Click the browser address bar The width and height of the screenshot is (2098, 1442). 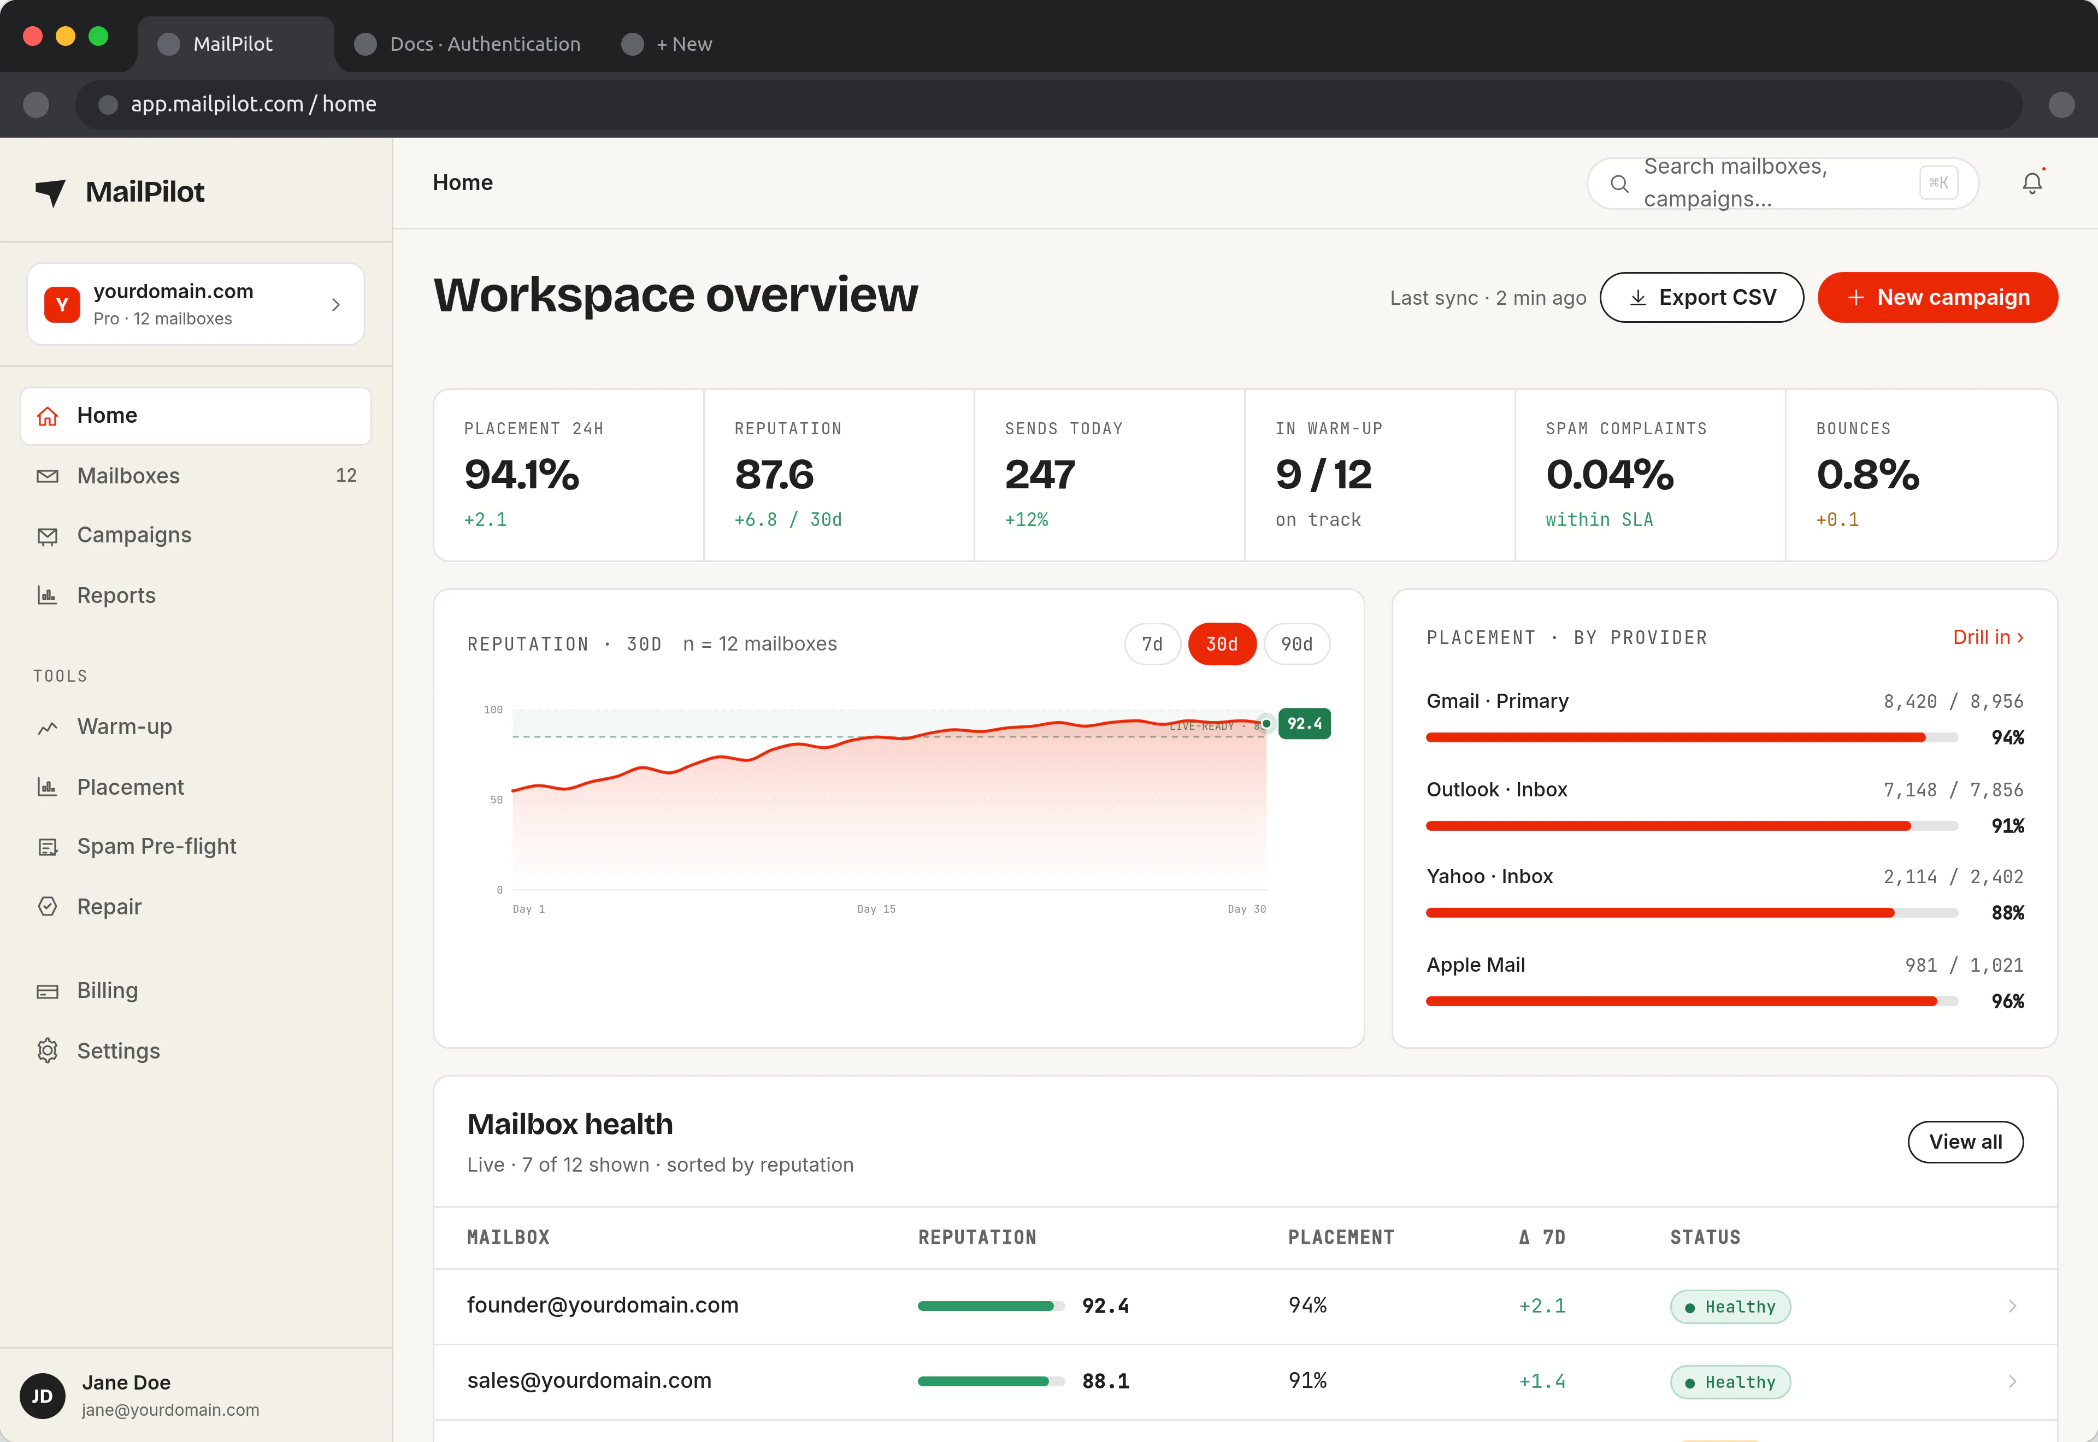click(1048, 105)
